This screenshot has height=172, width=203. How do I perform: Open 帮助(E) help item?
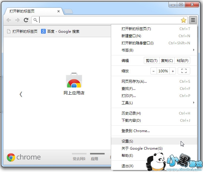[x=154, y=156]
